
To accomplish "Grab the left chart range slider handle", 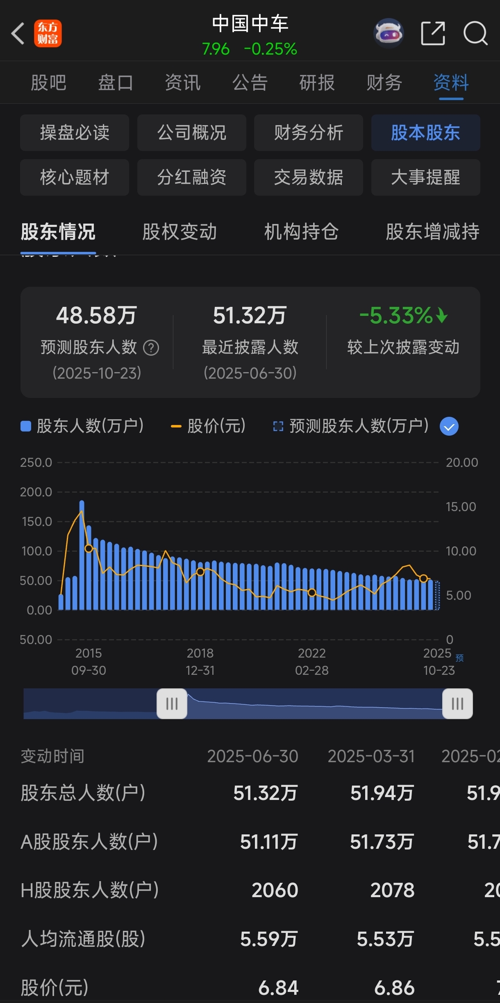I will tap(172, 704).
